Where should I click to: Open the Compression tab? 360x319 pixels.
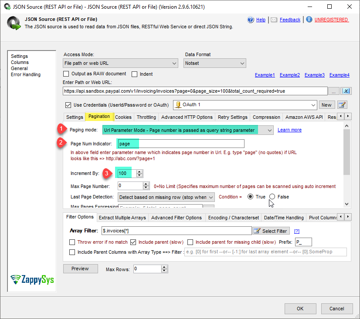point(266,117)
